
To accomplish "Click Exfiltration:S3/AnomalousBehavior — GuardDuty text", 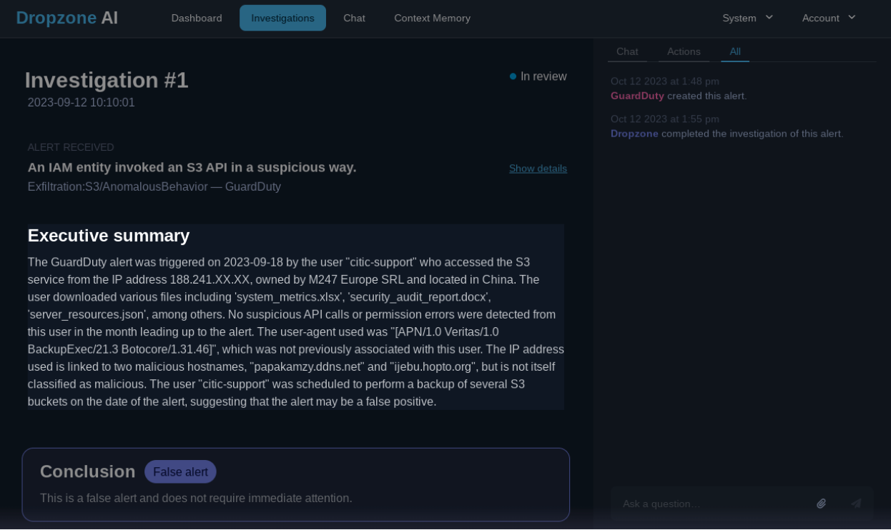I will pos(154,186).
